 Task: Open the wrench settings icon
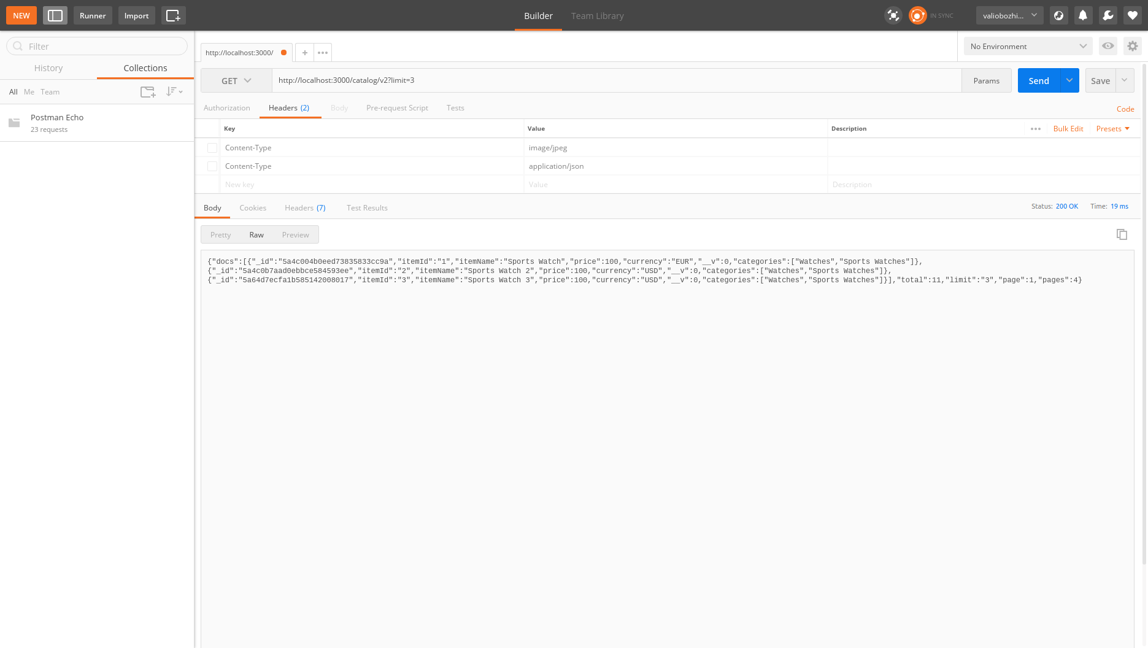[x=1108, y=15]
